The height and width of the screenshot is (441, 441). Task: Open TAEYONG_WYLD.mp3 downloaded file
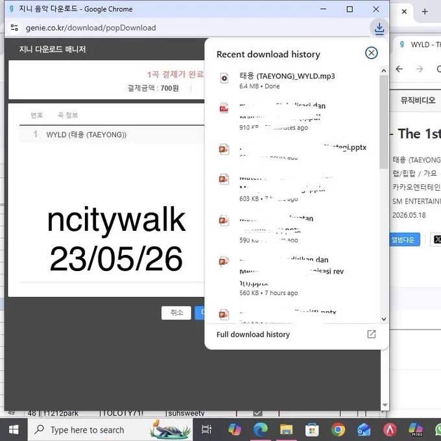click(287, 76)
